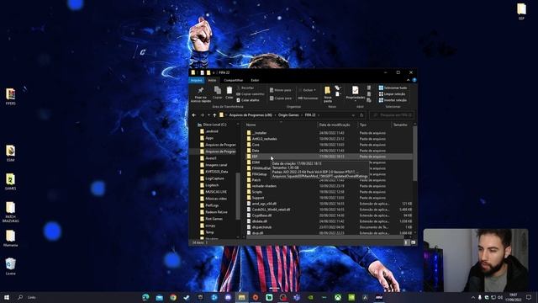Open Propriedades in the ribbon
The width and height of the screenshot is (538, 303).
click(355, 93)
